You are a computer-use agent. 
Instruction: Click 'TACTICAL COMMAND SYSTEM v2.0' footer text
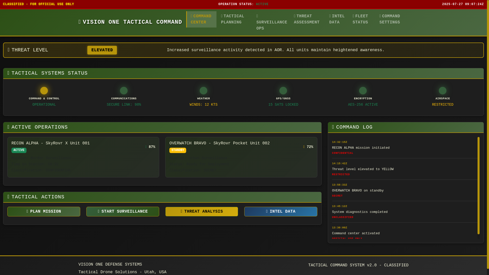[x=342, y=265]
